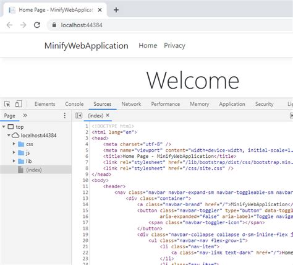Reload the page with refresh icon
This screenshot has height=265, width=293.
pyautogui.click(x=37, y=25)
